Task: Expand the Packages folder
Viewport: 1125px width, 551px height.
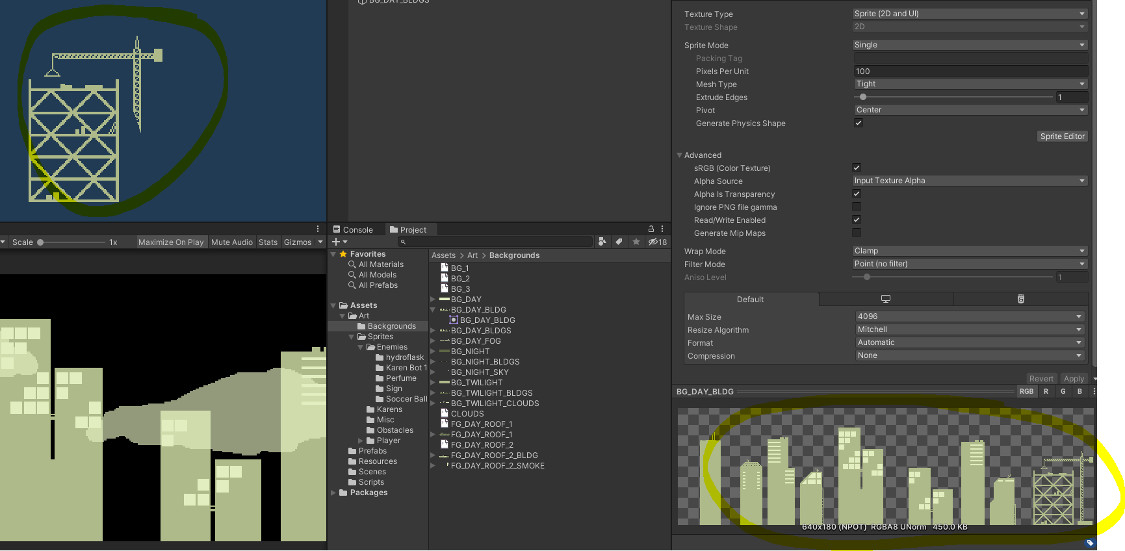Action: (334, 493)
